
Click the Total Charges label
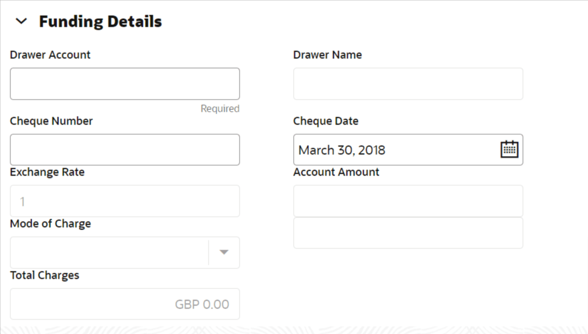coord(44,275)
